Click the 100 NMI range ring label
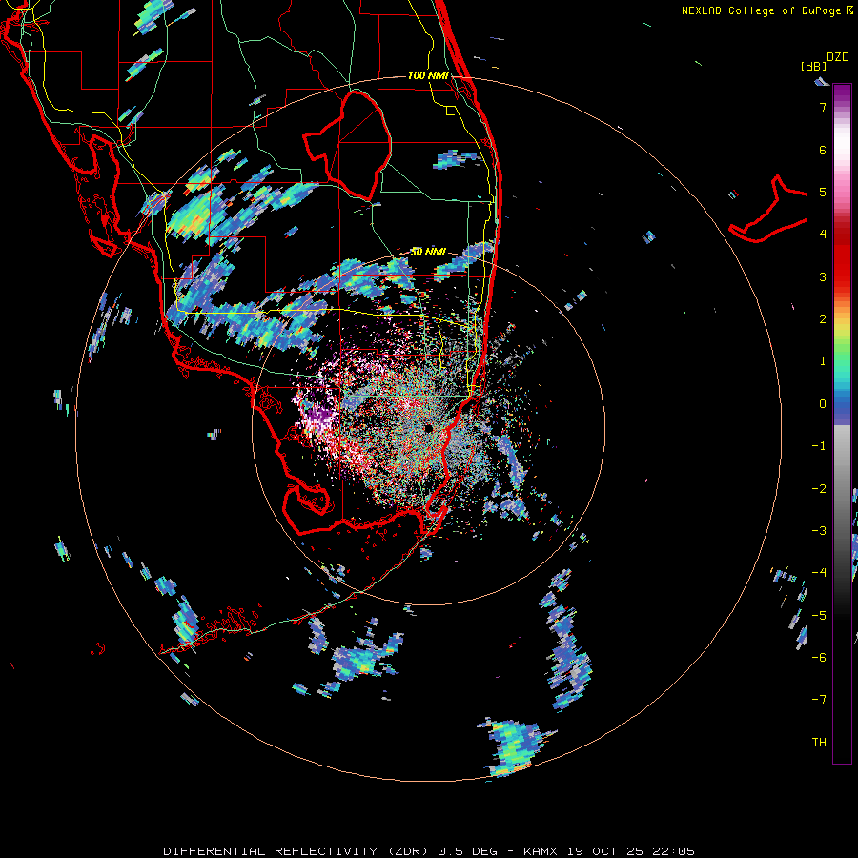This screenshot has height=858, width=858. tap(428, 75)
